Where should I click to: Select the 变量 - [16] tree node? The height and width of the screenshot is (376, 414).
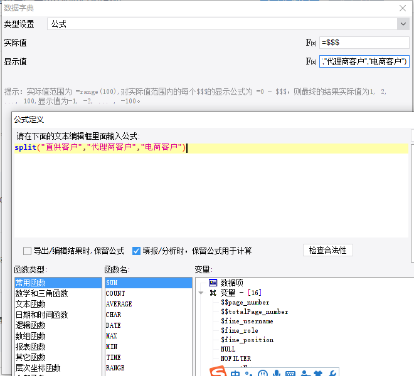(x=241, y=293)
